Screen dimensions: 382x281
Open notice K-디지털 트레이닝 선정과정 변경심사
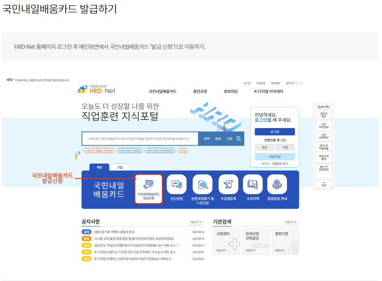[133, 259]
